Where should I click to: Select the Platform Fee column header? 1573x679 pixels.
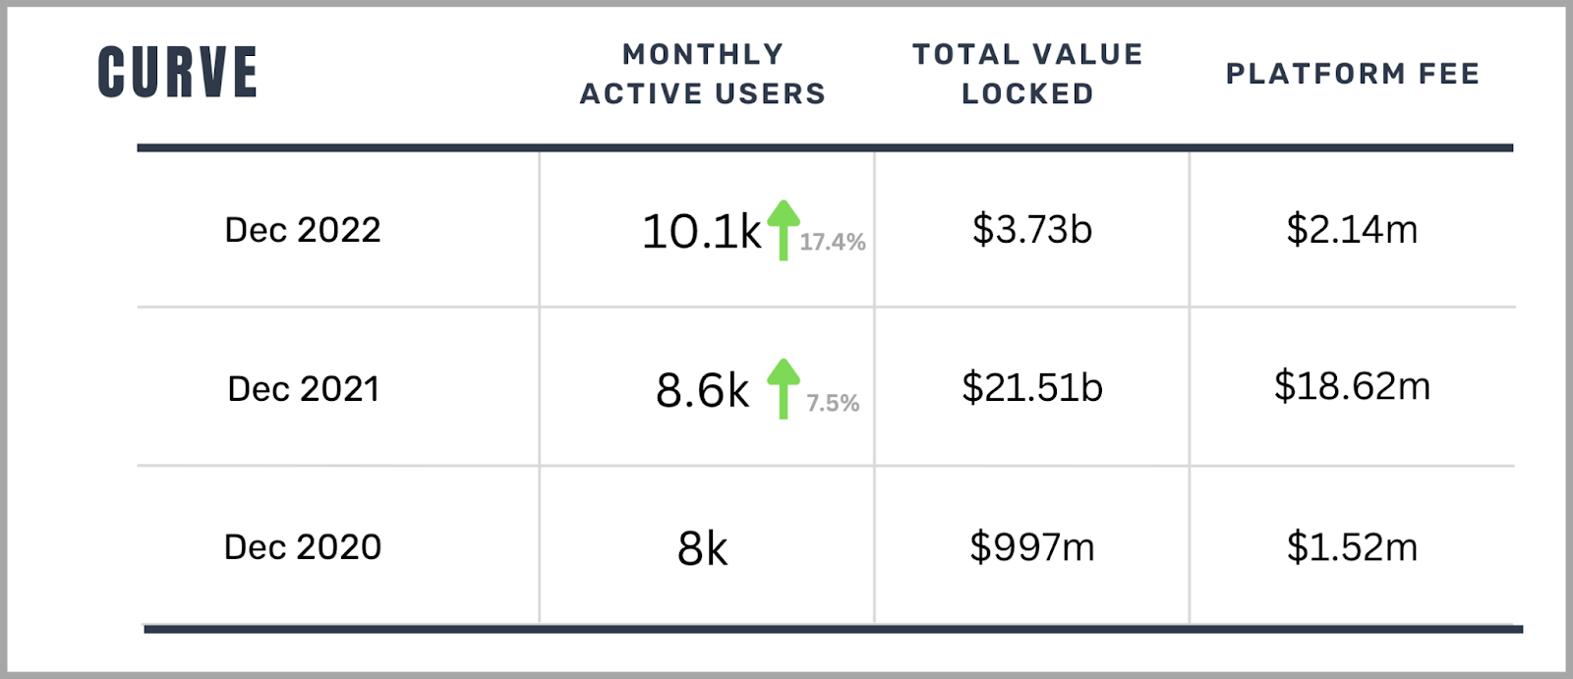point(1353,74)
